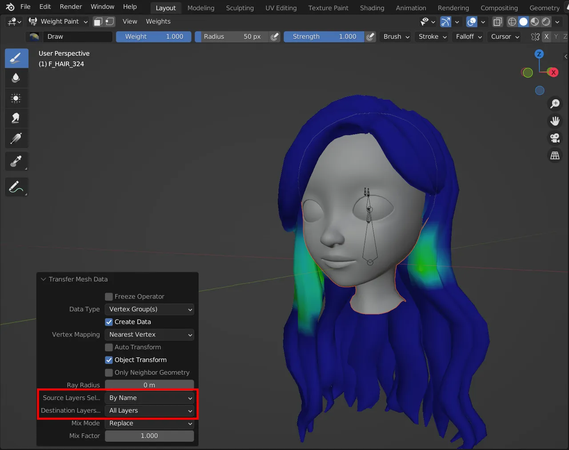Switch viewport to Material Preview shading

pos(534,21)
